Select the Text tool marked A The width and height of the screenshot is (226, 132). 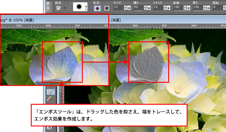coord(49,127)
